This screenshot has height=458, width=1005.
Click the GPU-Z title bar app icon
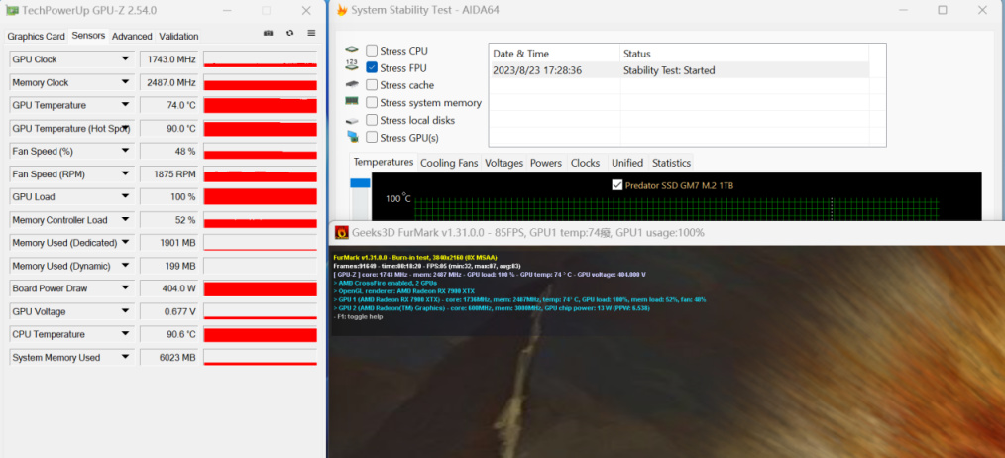point(12,10)
